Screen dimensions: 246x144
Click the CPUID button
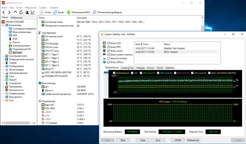coord(178,140)
